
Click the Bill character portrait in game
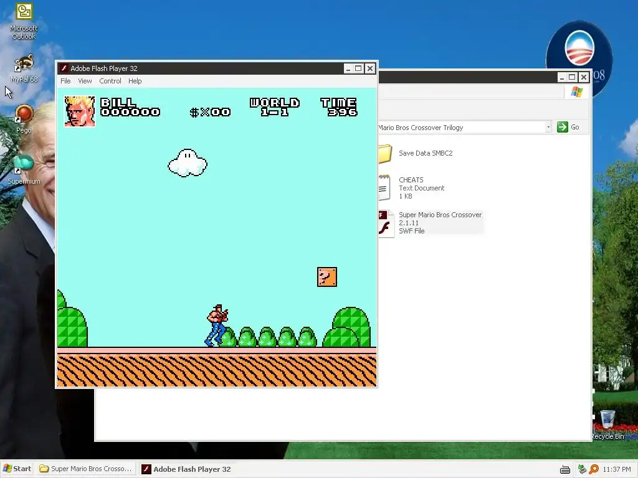coord(80,111)
